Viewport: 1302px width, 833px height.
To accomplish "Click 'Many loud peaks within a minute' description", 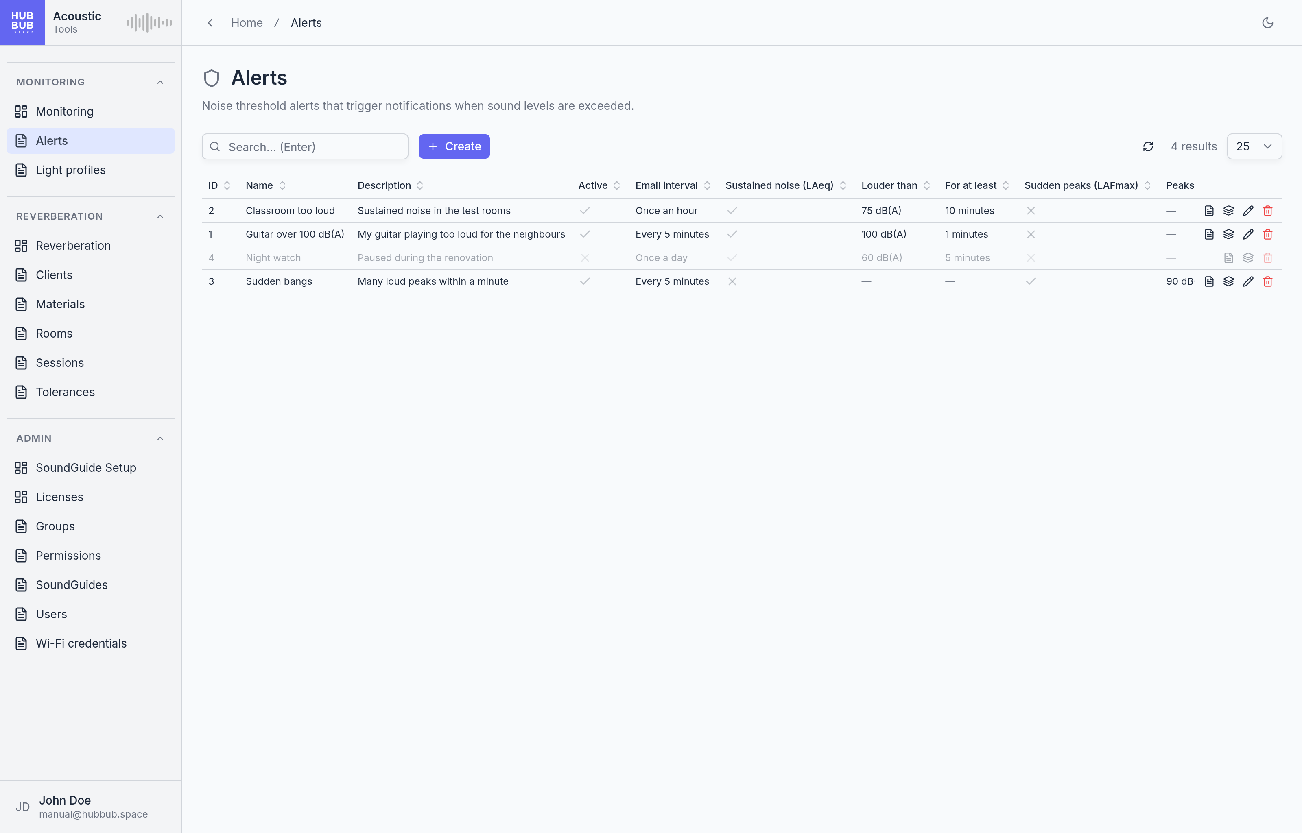I will pos(433,281).
